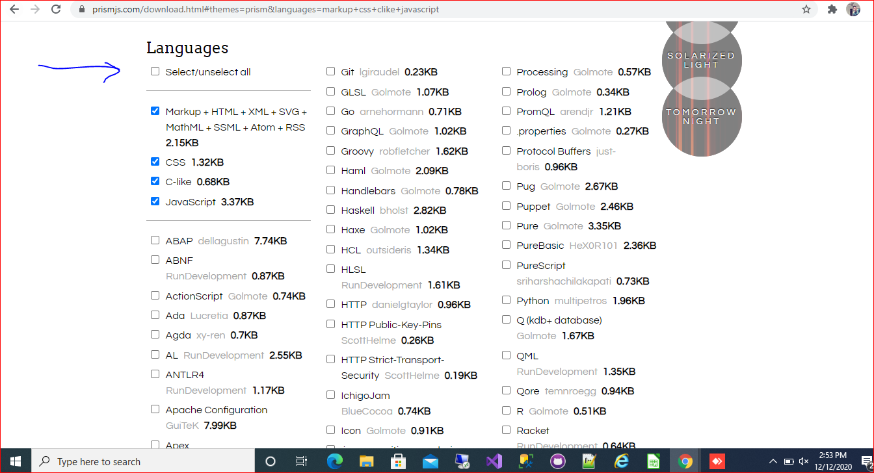Open author link danielgtaylor next to HTTP
Viewport: 874px width, 473px height.
pyautogui.click(x=402, y=305)
